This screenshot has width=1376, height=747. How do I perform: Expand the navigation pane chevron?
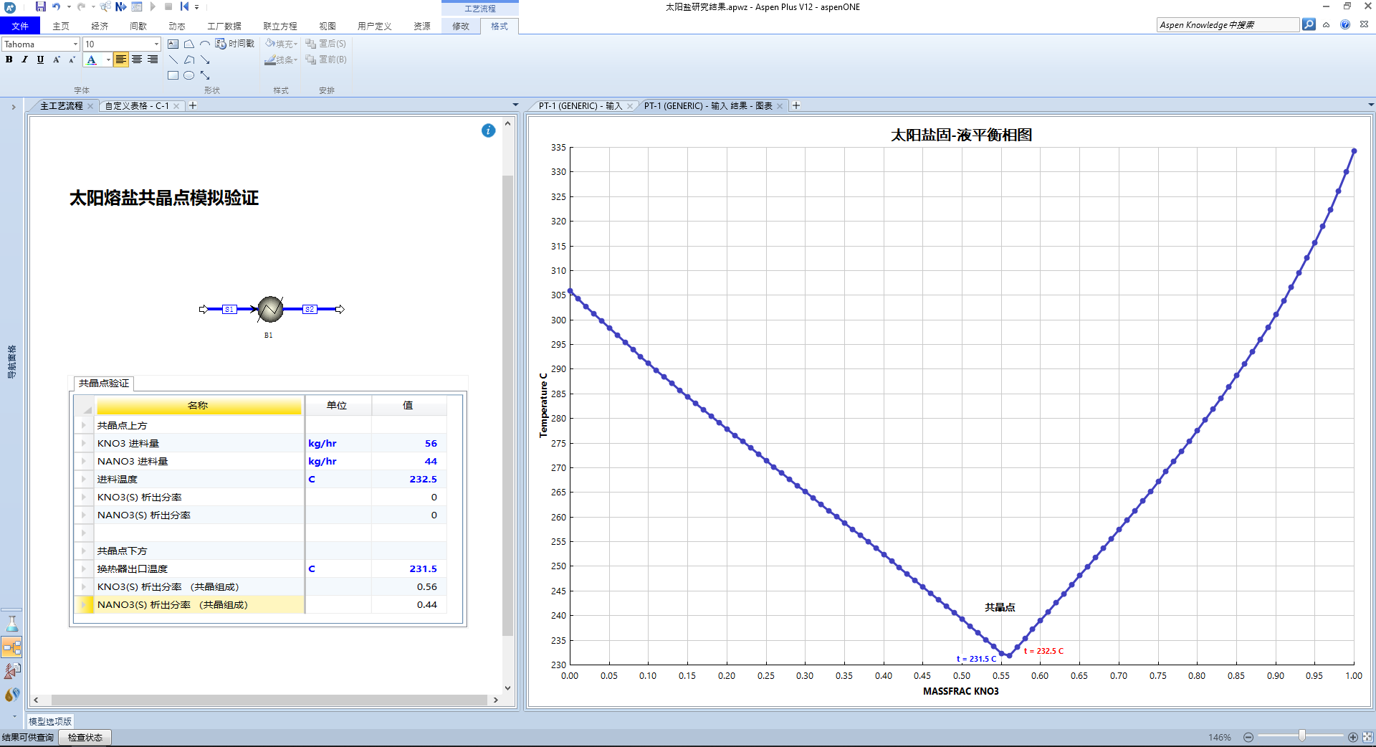tap(13, 107)
